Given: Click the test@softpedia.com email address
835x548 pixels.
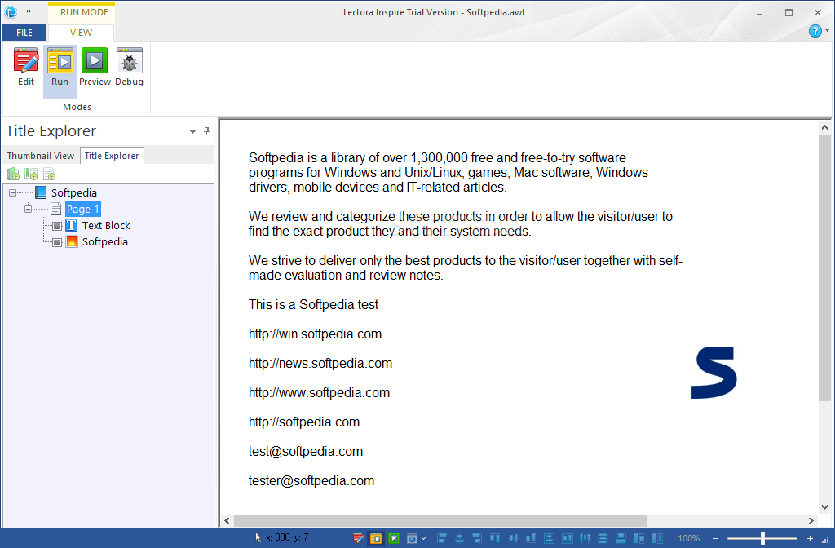Looking at the screenshot, I should (x=306, y=451).
